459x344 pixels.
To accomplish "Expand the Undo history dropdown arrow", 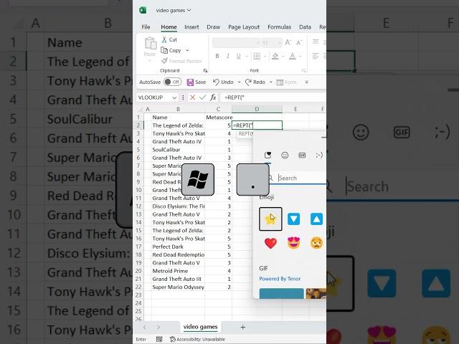I will 239,82.
